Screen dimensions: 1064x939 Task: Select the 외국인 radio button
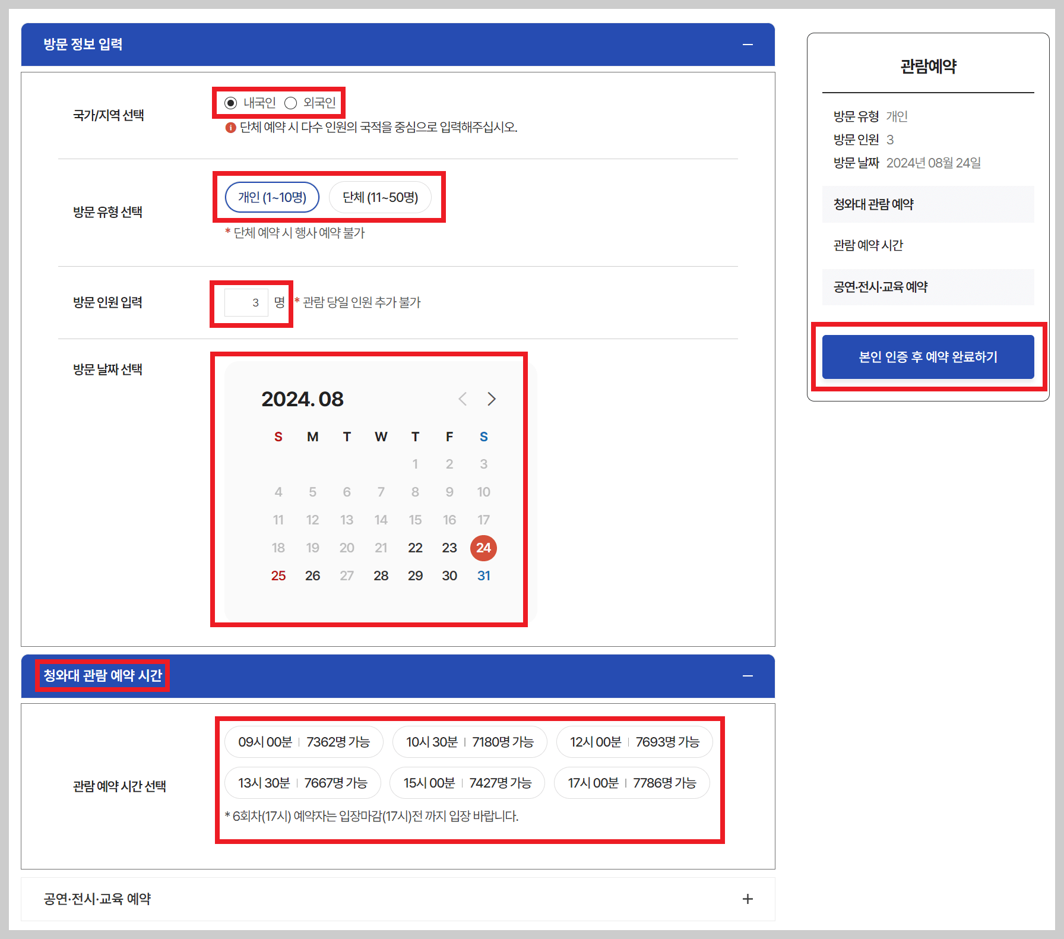point(290,102)
